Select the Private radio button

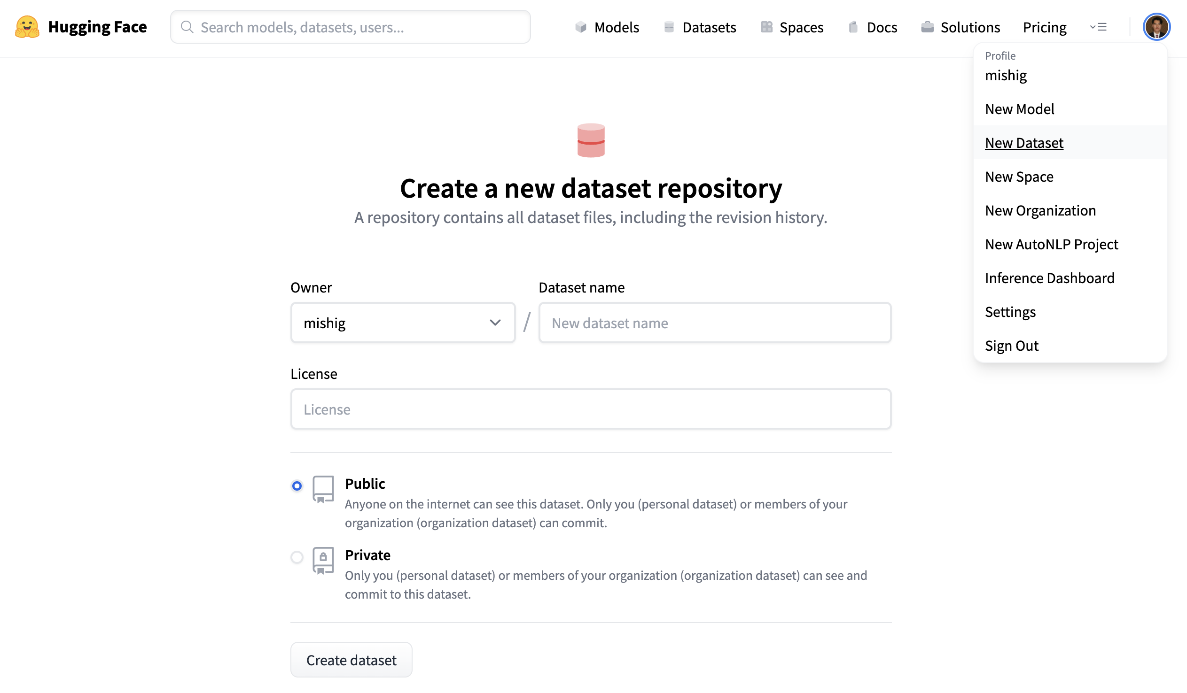pyautogui.click(x=297, y=558)
